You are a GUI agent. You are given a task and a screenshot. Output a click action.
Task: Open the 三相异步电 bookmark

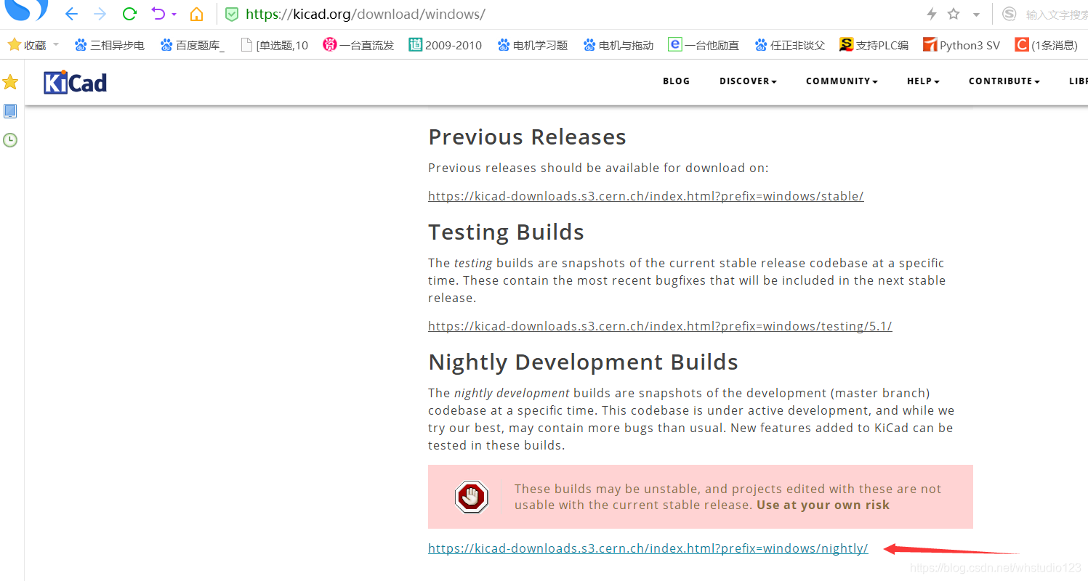coord(109,45)
